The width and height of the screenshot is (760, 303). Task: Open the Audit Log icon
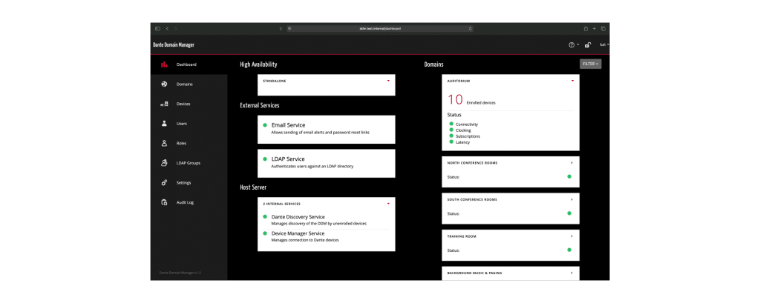click(164, 202)
